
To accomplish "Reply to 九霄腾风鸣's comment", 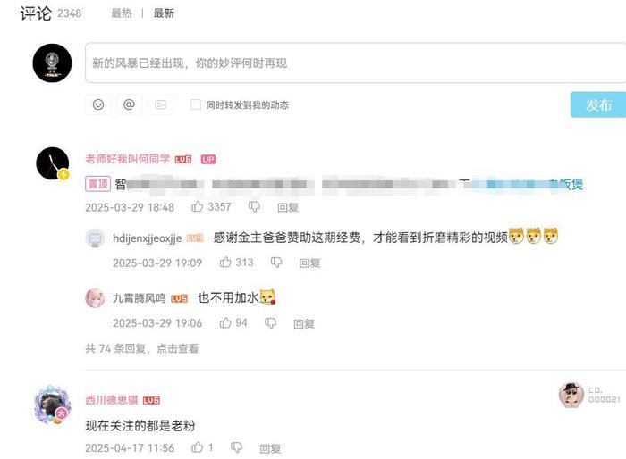I will point(304,323).
